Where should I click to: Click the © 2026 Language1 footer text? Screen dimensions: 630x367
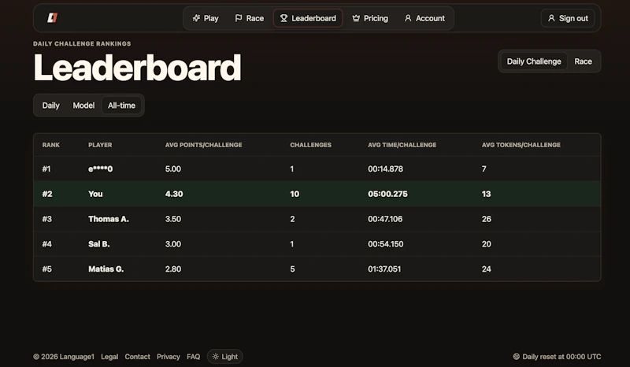64,357
